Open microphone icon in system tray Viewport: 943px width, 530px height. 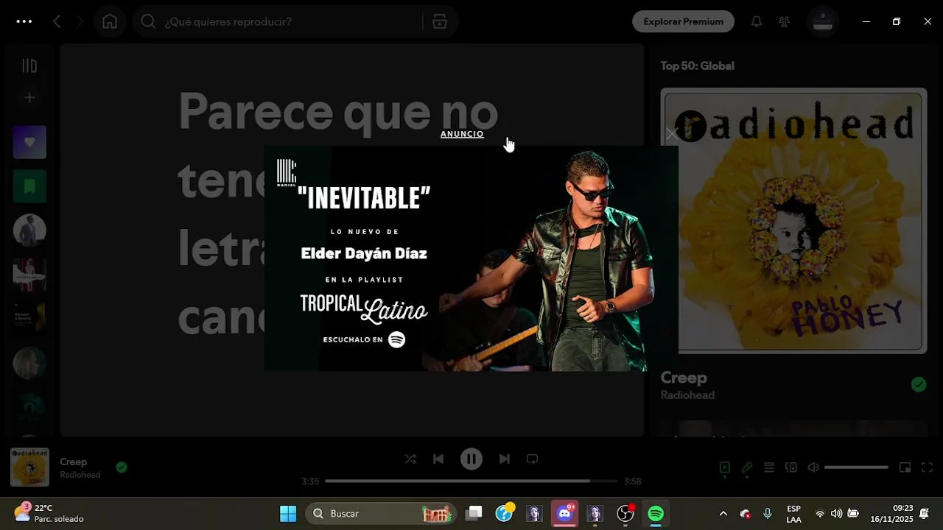[x=768, y=513]
